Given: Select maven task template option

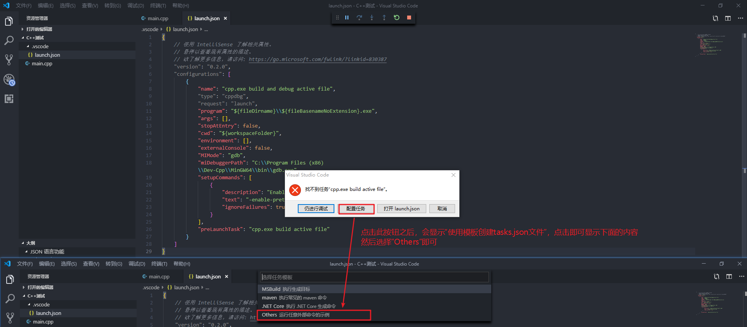Looking at the screenshot, I should point(374,298).
